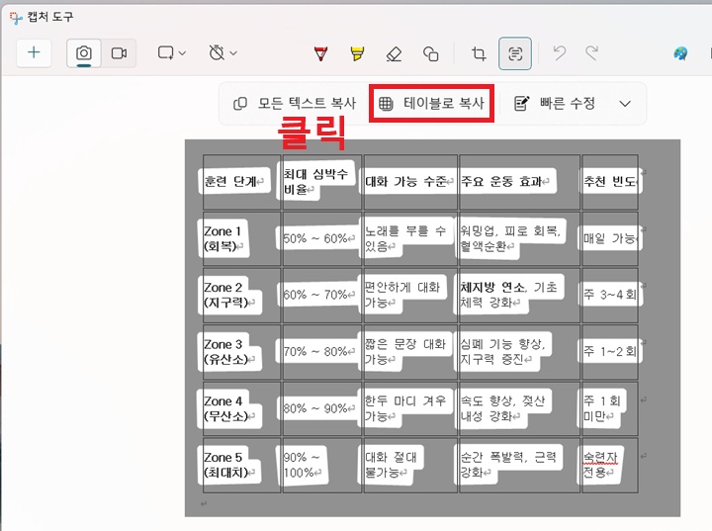Select the camera snip mode
Screen dimensions: 712x531
83,53
